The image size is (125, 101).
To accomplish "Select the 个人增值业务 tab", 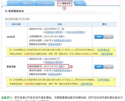I will (64, 3).
